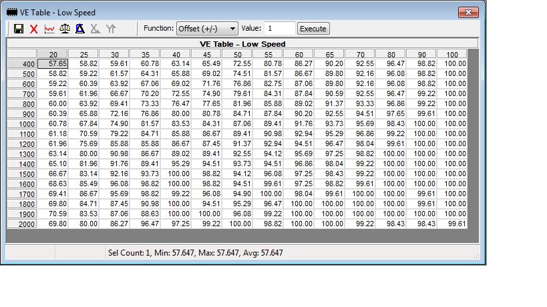Select row header 700
547x307 pixels.
21,93
